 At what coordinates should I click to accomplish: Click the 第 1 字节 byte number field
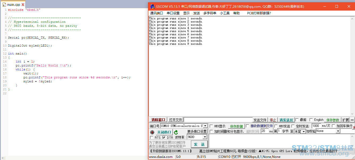(x=279, y=131)
